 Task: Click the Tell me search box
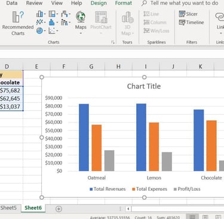tap(184, 3)
